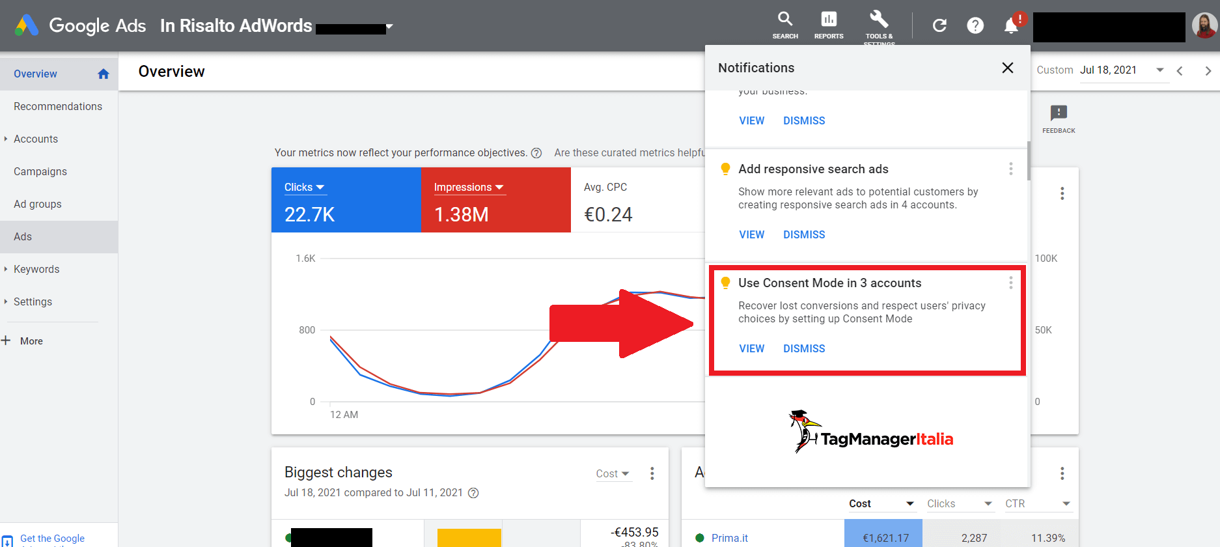Go to the previous date range arrow
1220x547 pixels.
[1180, 70]
